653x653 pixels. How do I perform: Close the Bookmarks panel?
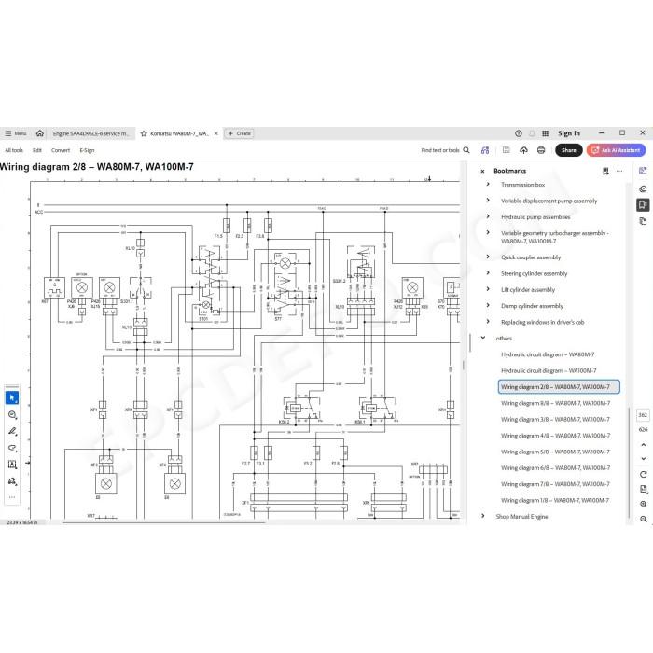click(482, 171)
